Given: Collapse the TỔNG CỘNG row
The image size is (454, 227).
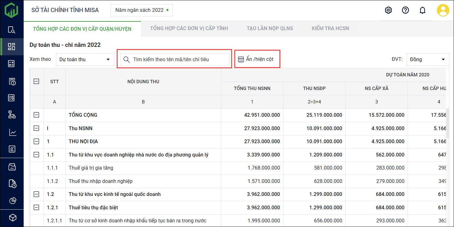Looking at the screenshot, I should [36, 115].
